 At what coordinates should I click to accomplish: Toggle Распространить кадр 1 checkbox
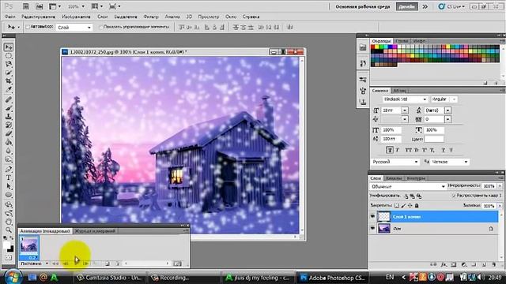pos(454,196)
